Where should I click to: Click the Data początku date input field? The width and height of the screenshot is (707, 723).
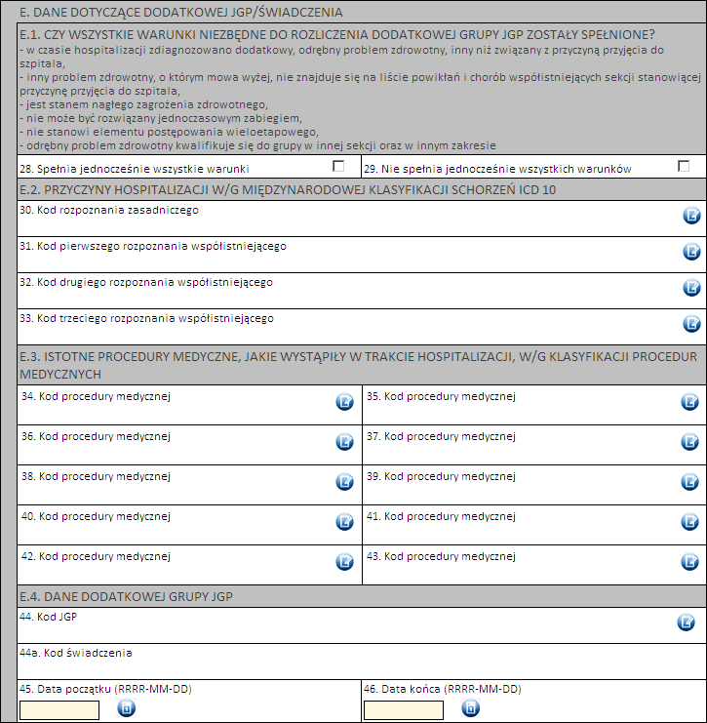59,709
